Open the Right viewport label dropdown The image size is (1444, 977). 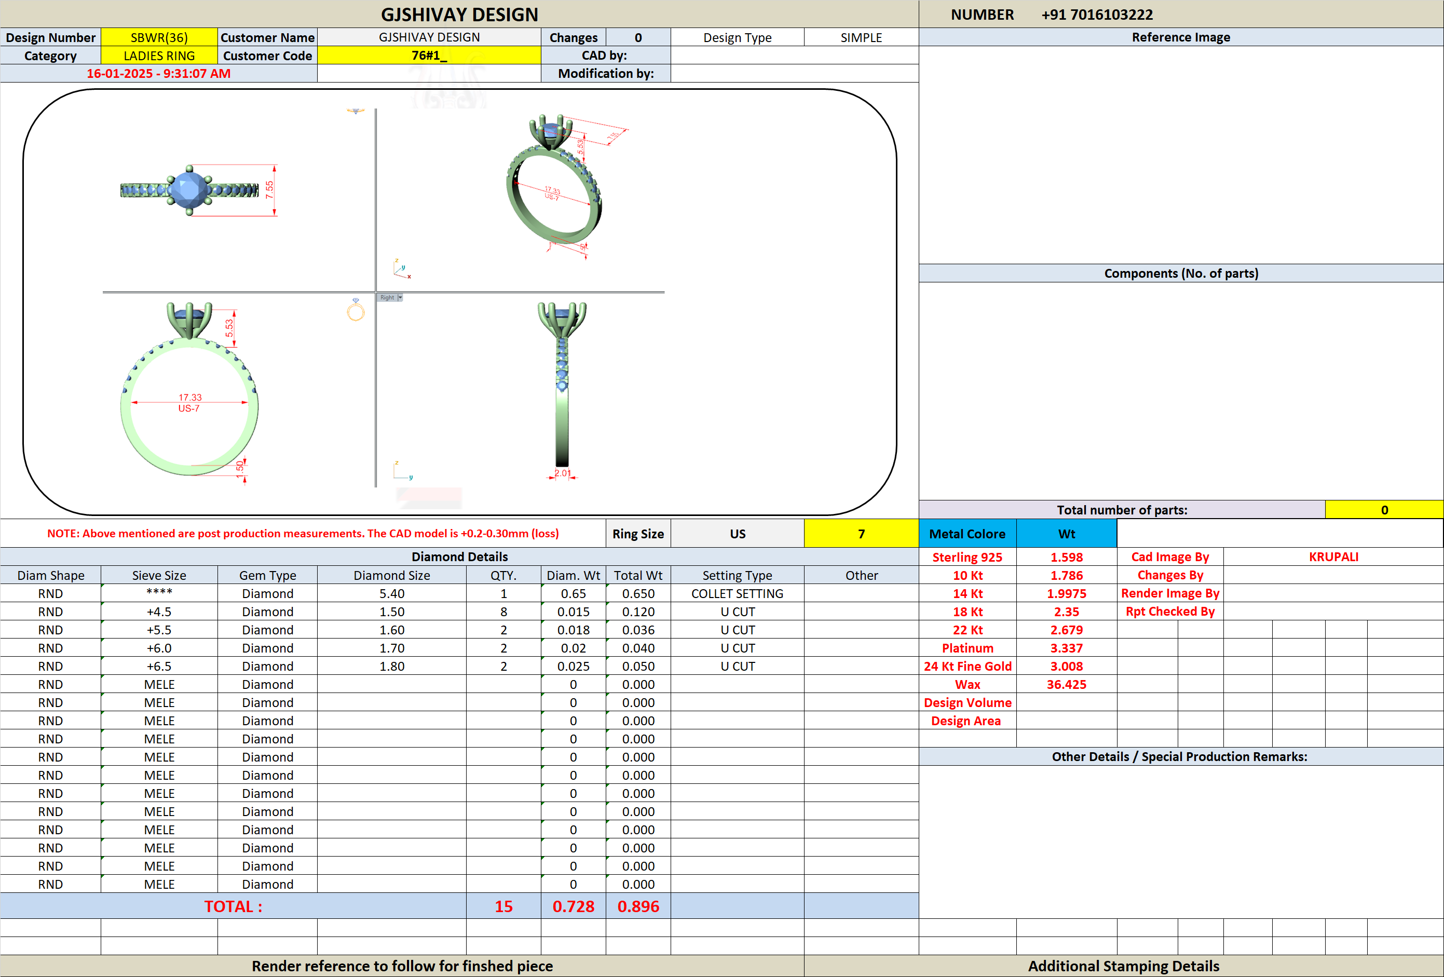400,297
